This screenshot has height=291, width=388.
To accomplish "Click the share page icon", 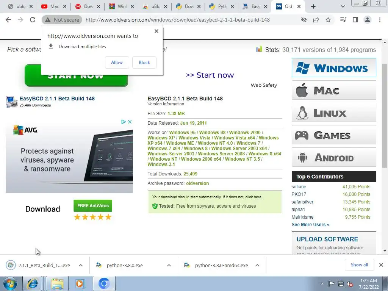I will [x=316, y=20].
